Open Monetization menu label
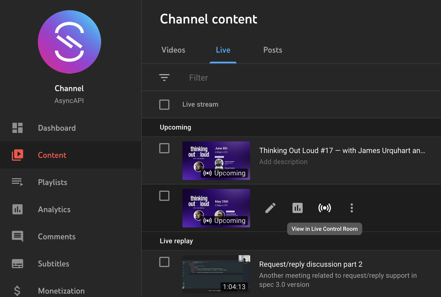This screenshot has height=297, width=441. (61, 291)
